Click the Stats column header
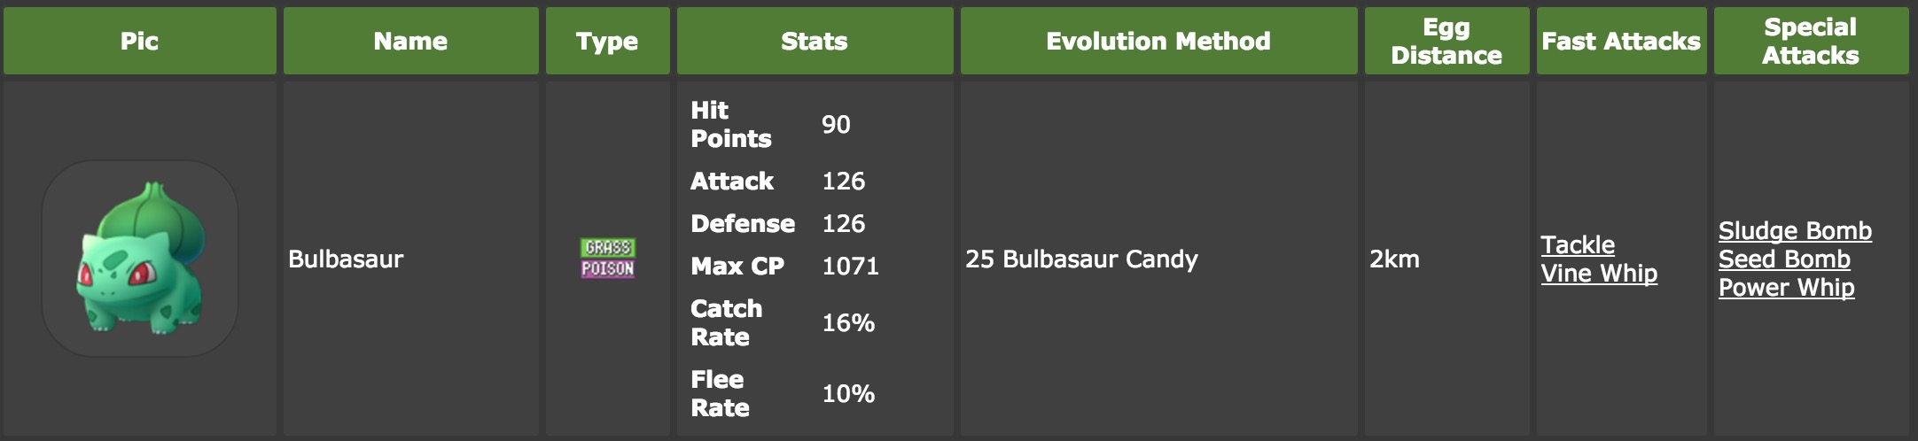This screenshot has height=441, width=1918. [x=815, y=41]
